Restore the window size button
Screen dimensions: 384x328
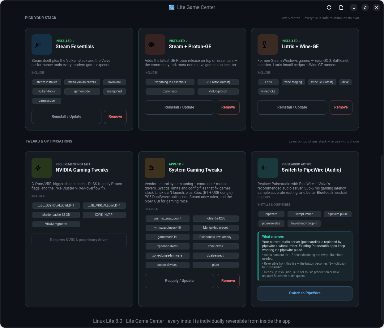tap(365, 7)
